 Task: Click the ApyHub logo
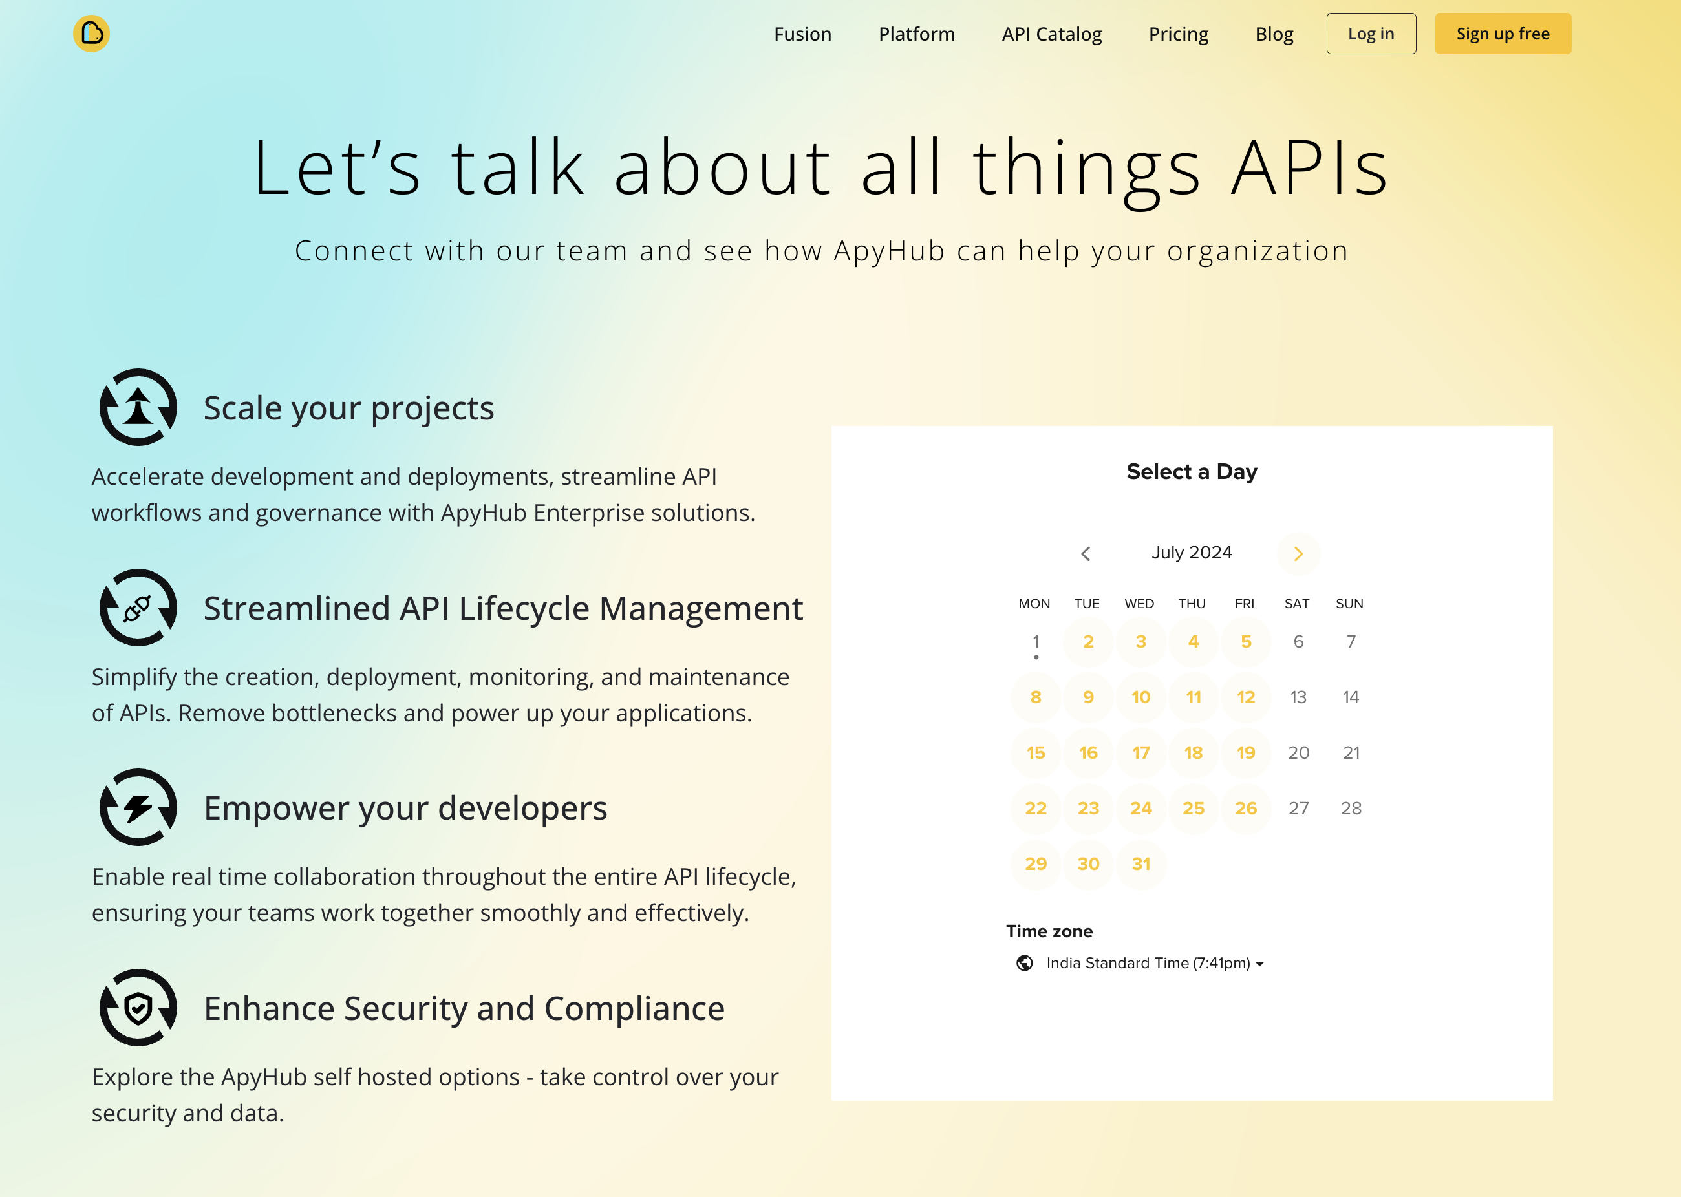92,33
